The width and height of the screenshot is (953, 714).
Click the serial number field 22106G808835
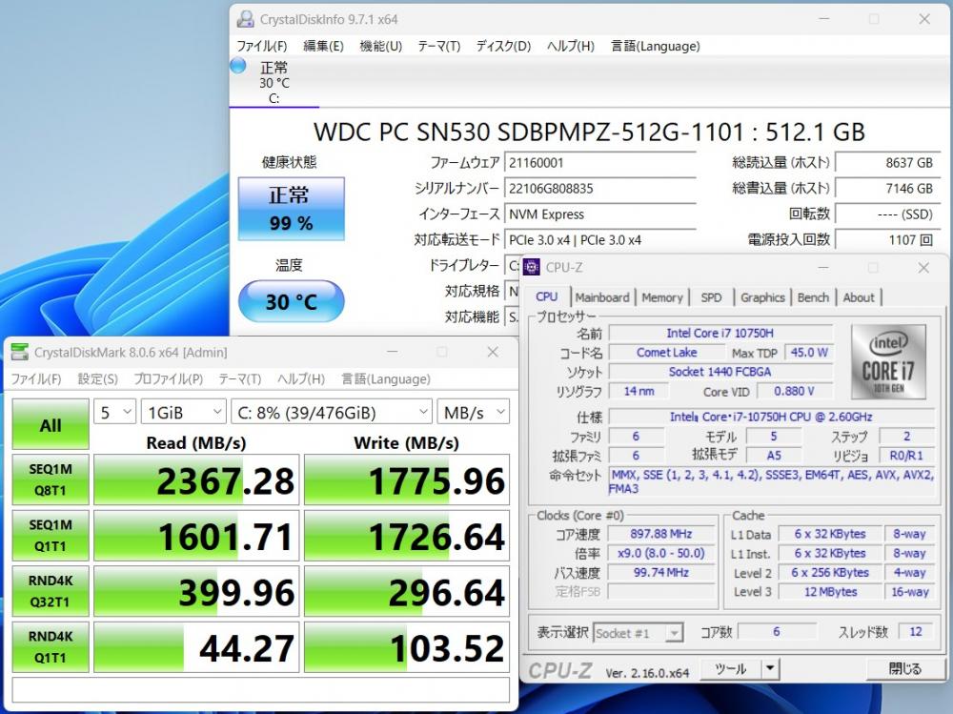(600, 189)
